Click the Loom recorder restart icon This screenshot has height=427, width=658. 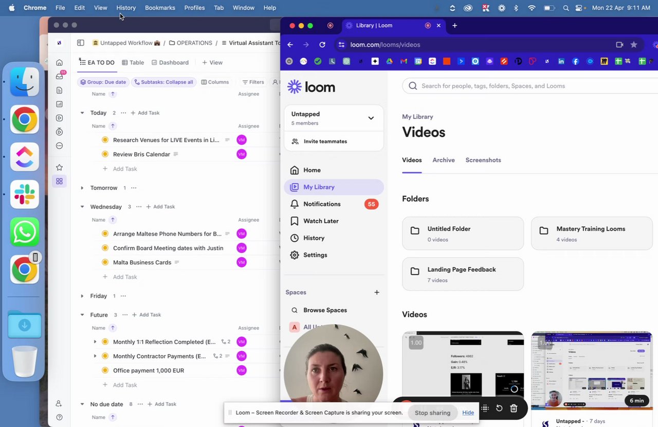[499, 409]
